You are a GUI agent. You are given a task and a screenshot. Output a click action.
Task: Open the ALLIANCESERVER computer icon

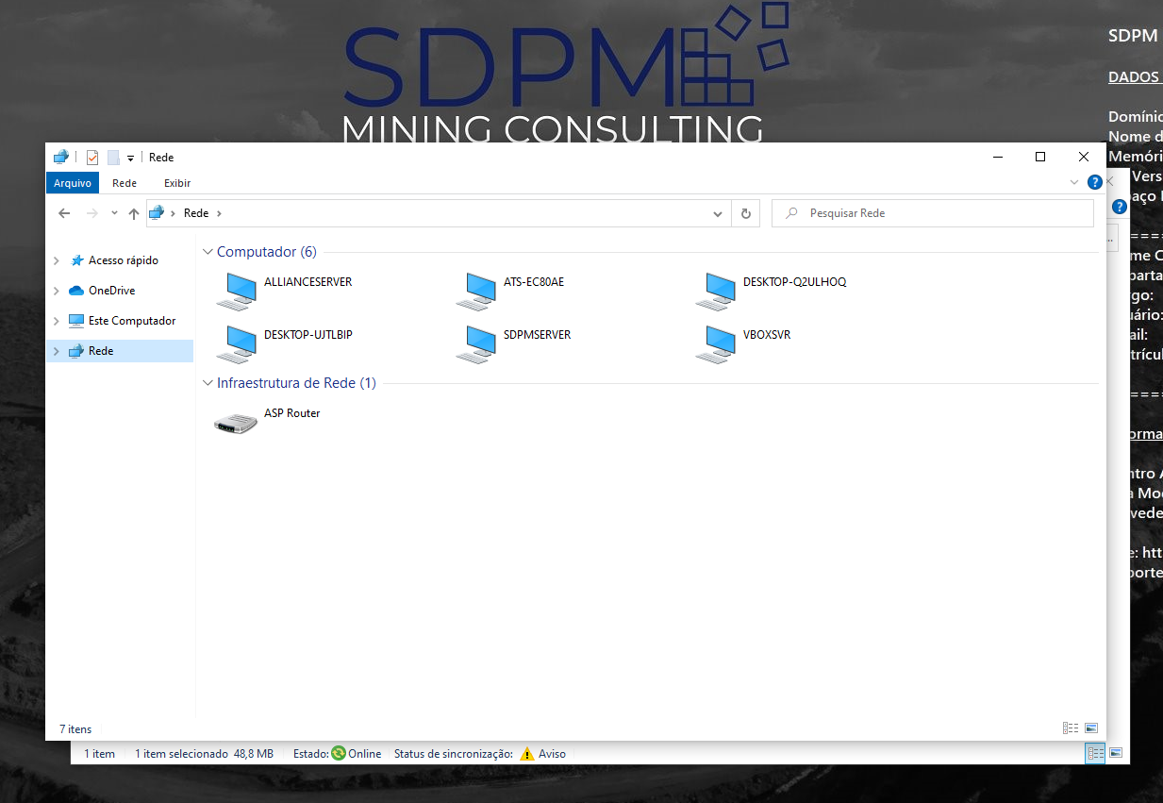point(235,291)
